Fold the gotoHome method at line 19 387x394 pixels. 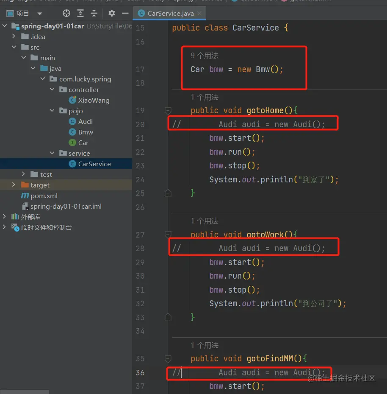tap(168, 110)
